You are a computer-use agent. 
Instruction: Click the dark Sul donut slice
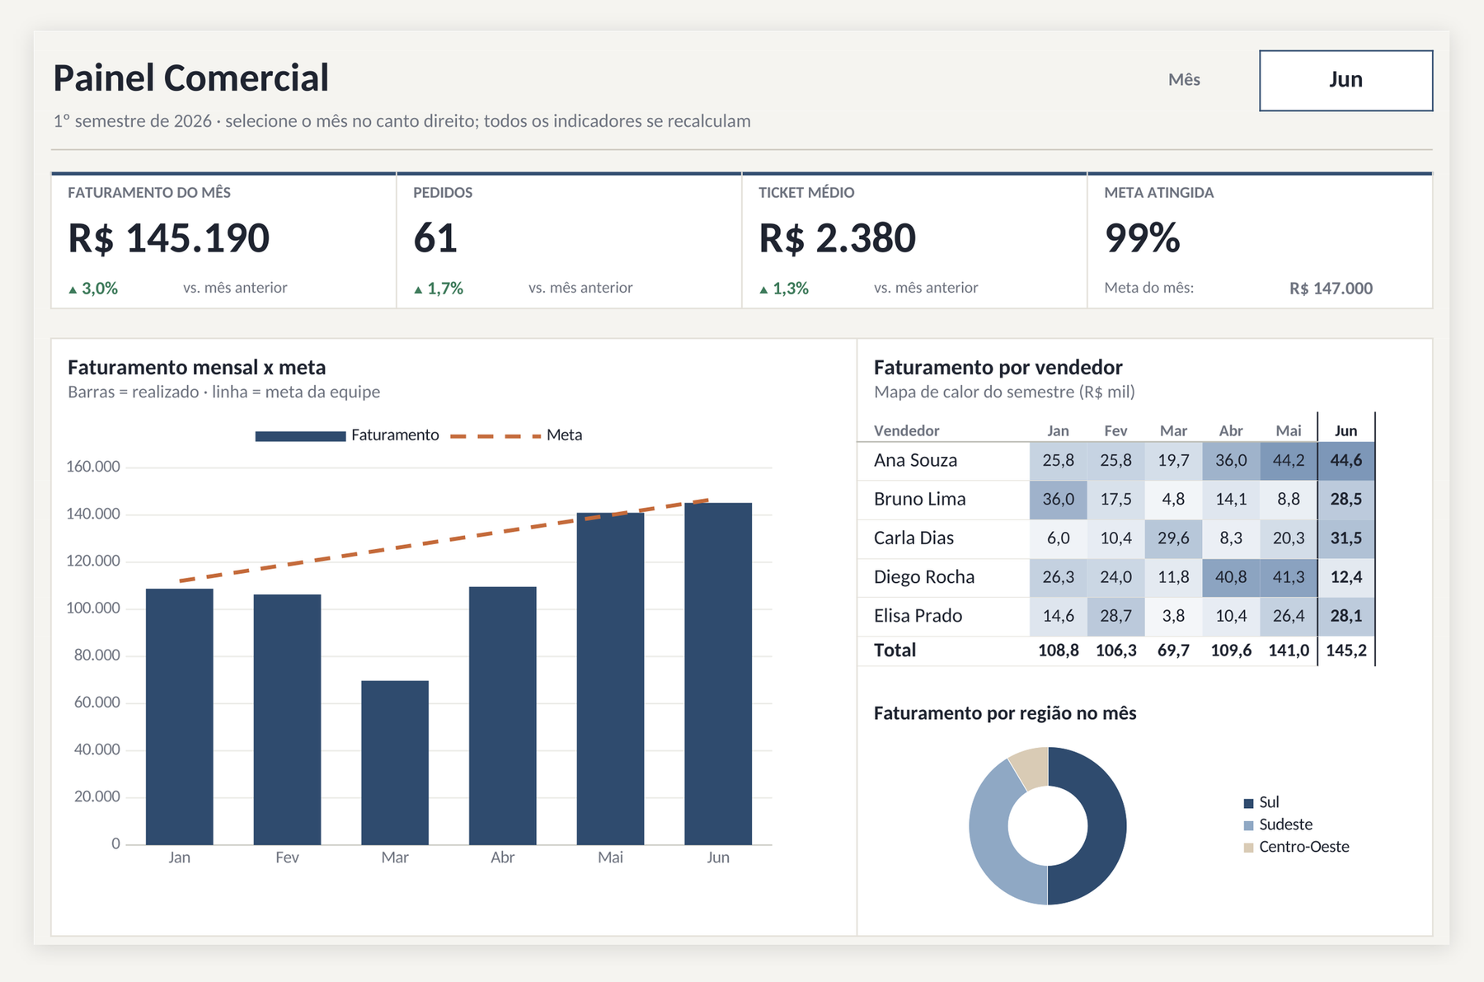pyautogui.click(x=1106, y=826)
